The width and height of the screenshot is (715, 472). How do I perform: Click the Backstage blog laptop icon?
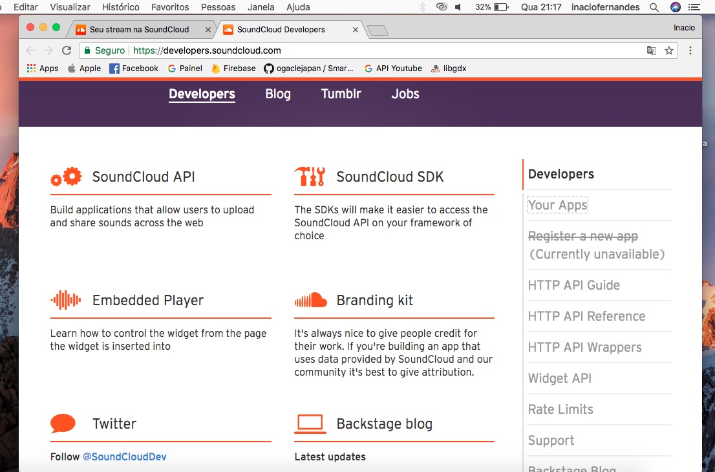(310, 424)
